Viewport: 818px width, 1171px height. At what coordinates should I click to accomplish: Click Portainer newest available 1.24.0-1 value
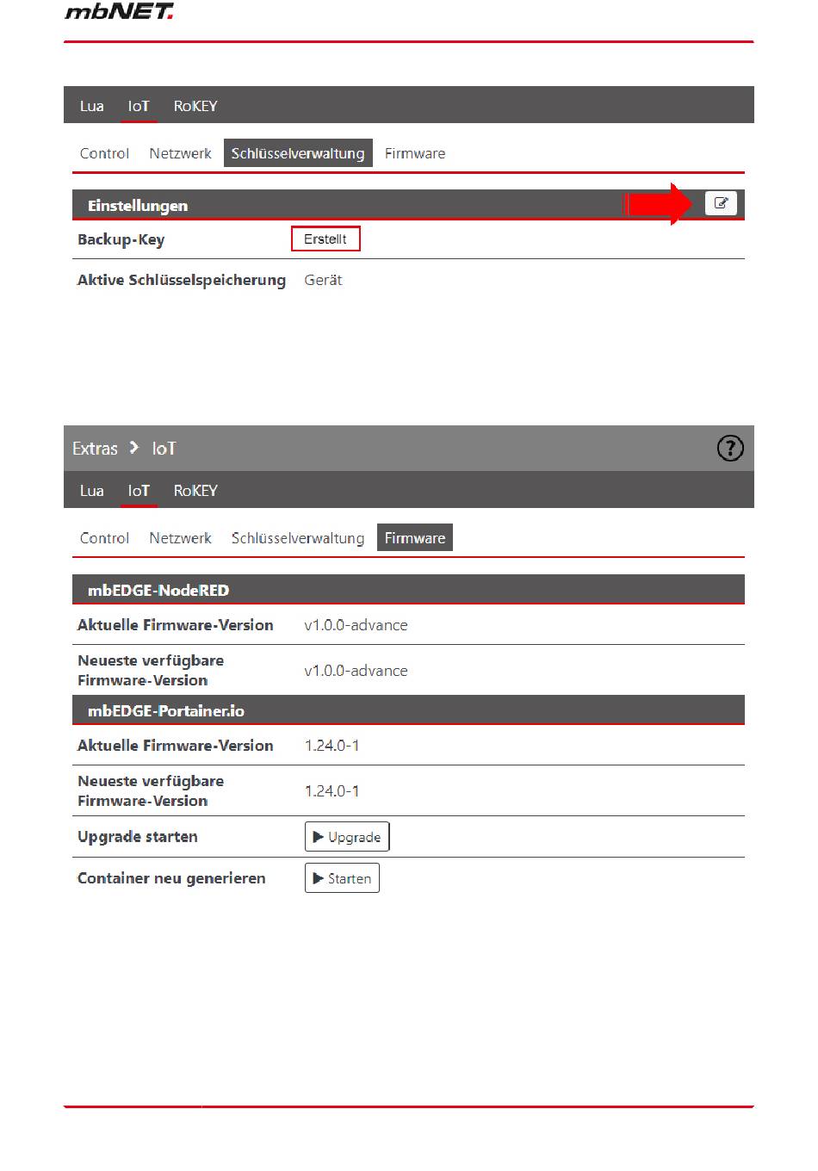click(x=332, y=791)
